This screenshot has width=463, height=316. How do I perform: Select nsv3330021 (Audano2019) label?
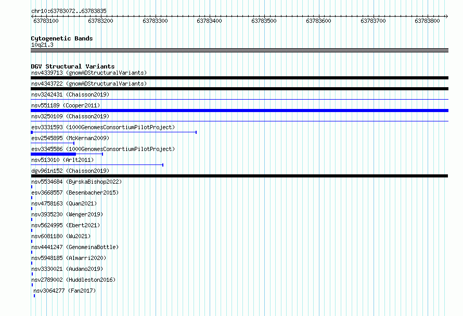click(67, 269)
